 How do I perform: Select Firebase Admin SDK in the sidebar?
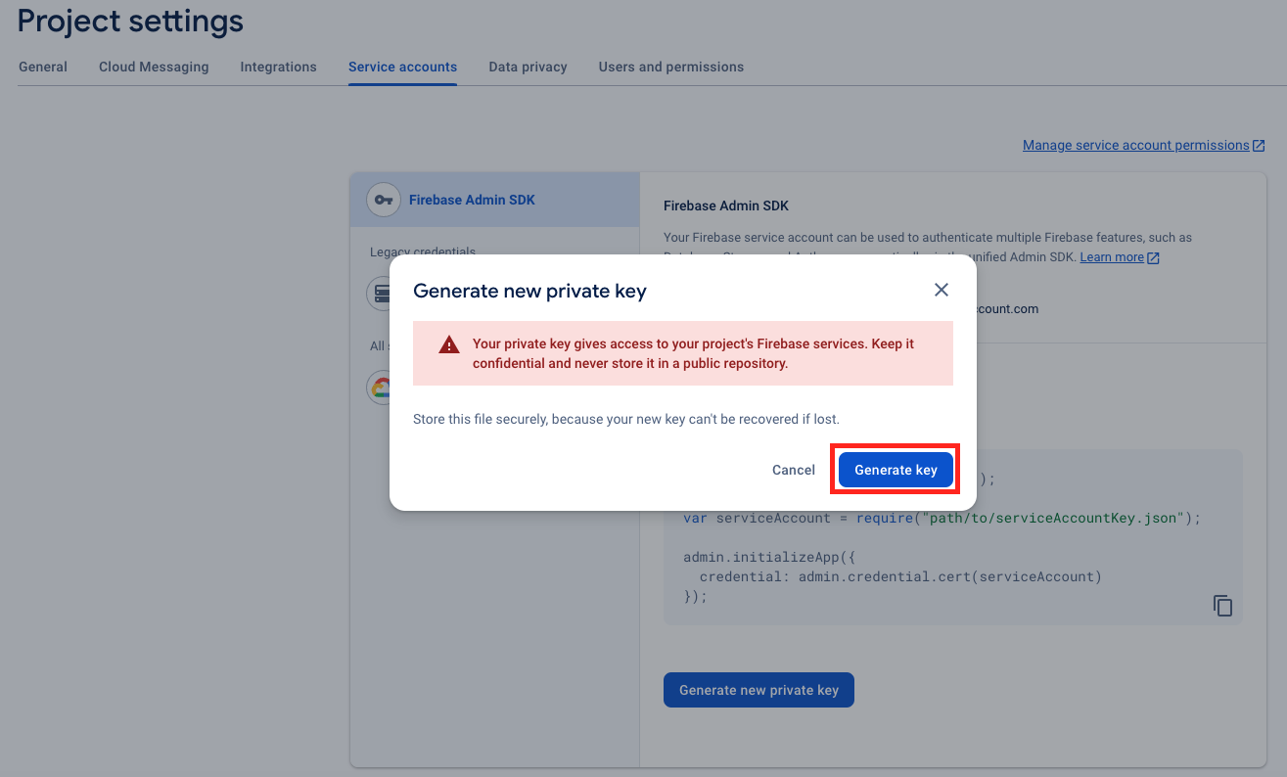pos(472,200)
